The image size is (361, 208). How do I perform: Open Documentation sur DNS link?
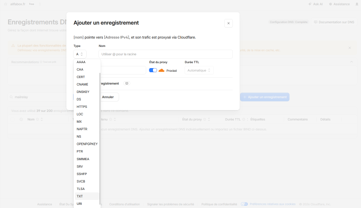(334, 22)
